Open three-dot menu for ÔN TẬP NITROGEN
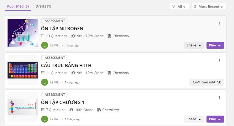234x126 pixels. (x=219, y=24)
